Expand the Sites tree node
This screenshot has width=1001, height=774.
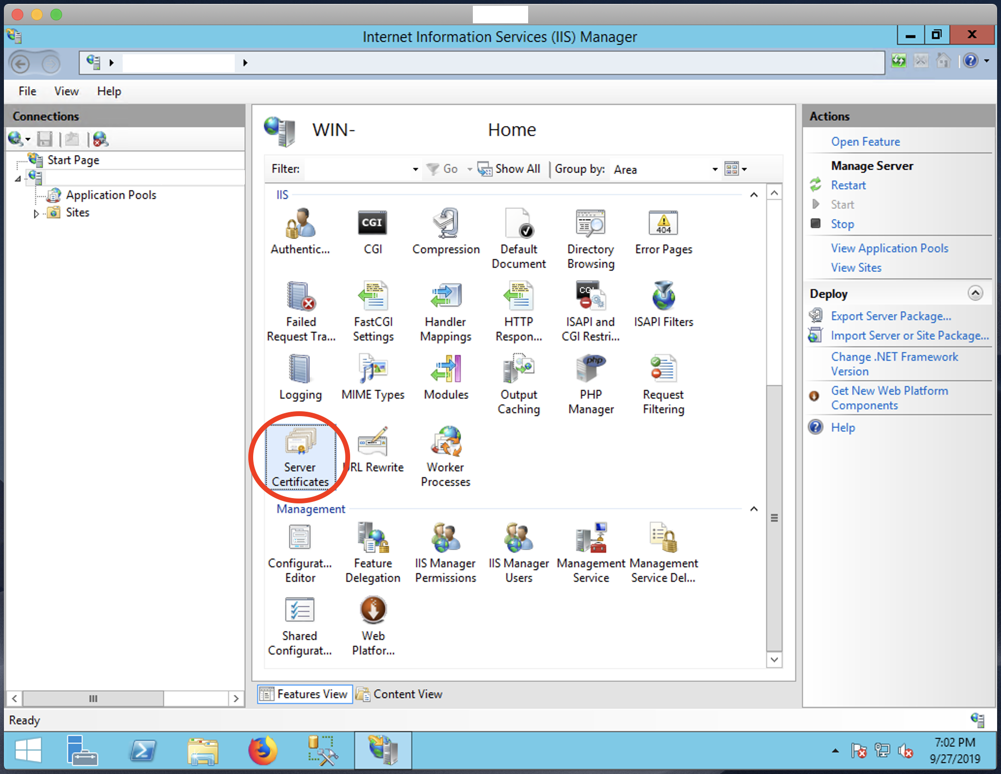36,213
